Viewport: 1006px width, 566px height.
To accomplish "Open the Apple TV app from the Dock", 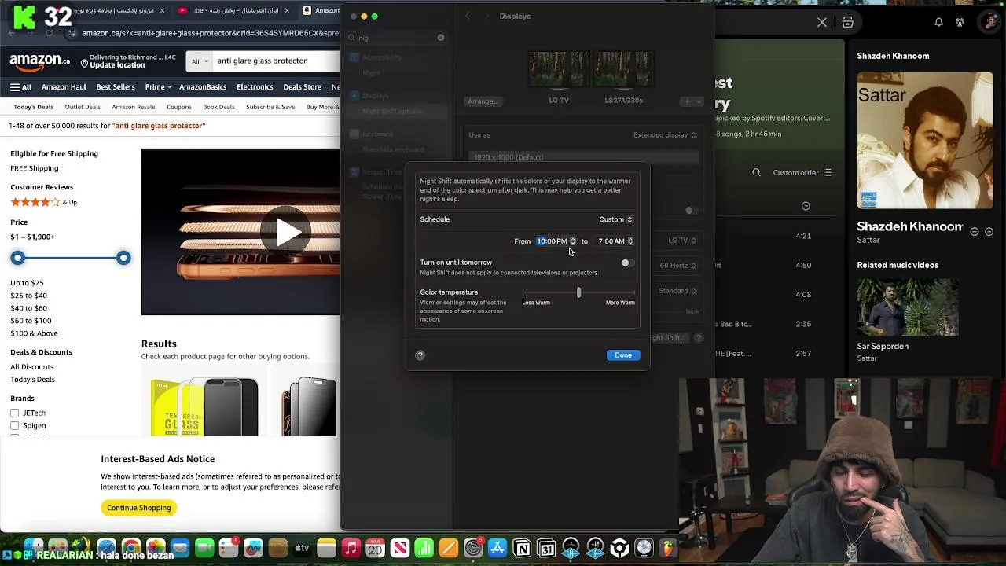I will [302, 548].
